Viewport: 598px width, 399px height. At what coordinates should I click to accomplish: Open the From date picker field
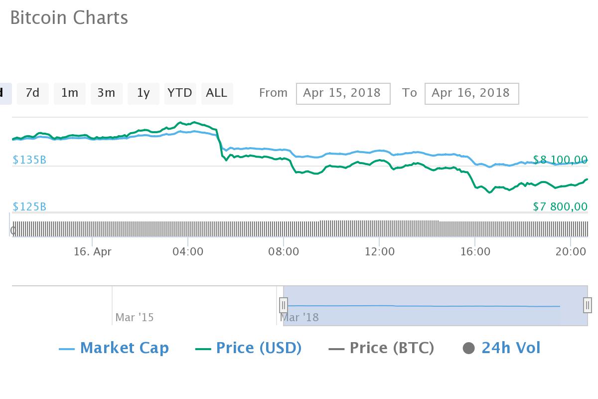343,93
